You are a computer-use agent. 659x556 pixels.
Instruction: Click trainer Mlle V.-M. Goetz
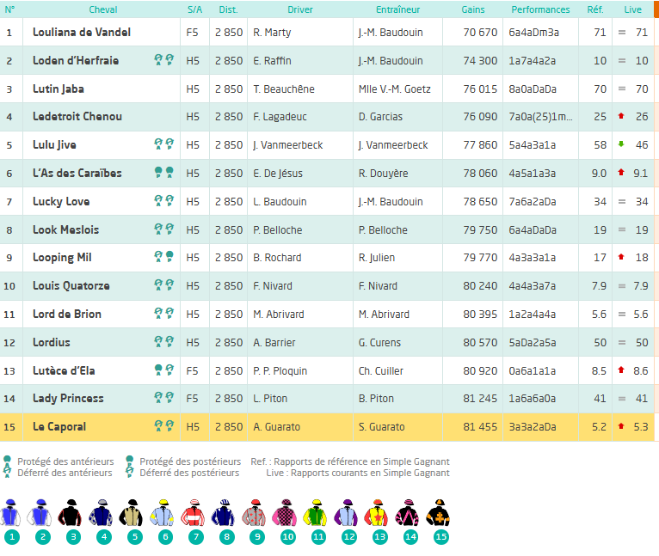pos(395,89)
